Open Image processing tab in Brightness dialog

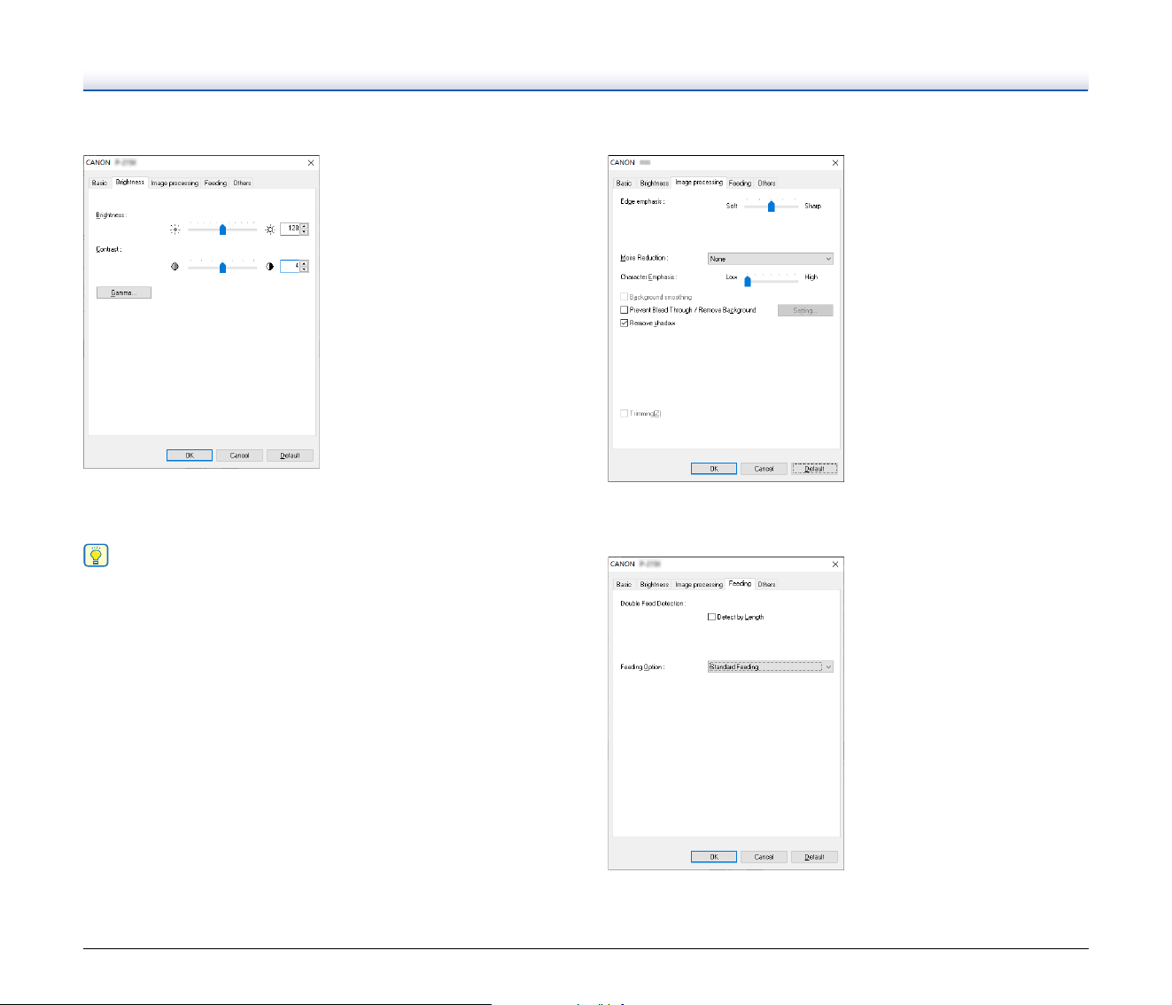[x=175, y=183]
